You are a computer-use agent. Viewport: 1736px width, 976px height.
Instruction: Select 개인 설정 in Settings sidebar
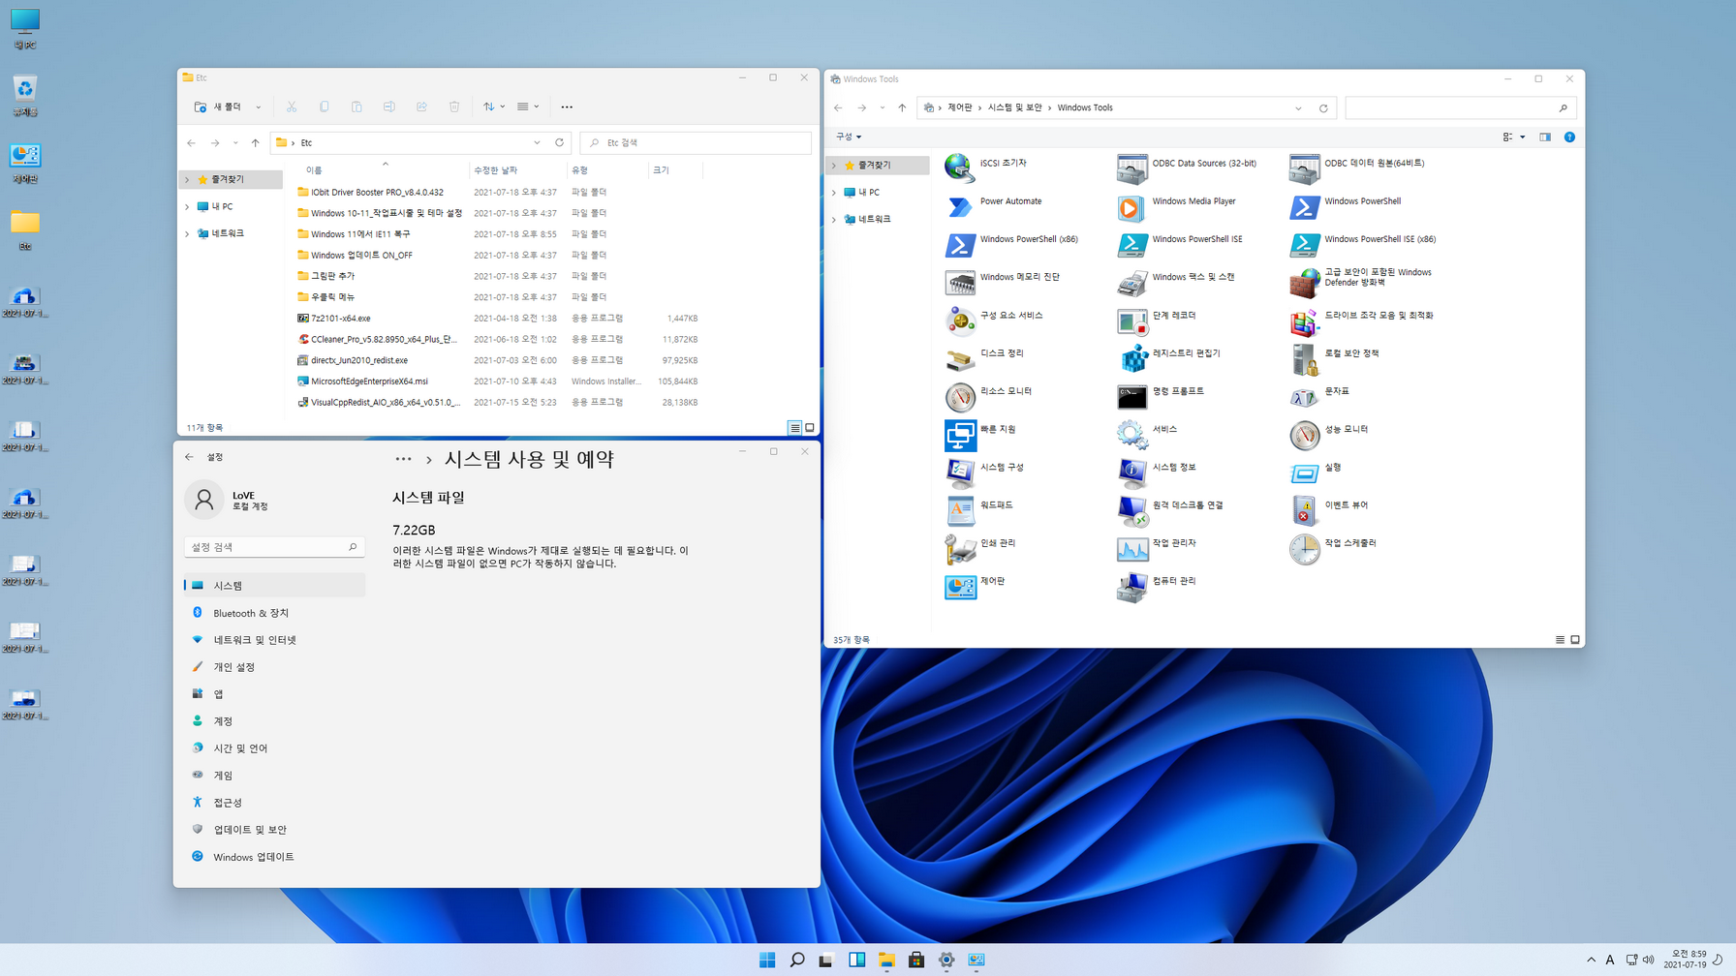(274, 667)
